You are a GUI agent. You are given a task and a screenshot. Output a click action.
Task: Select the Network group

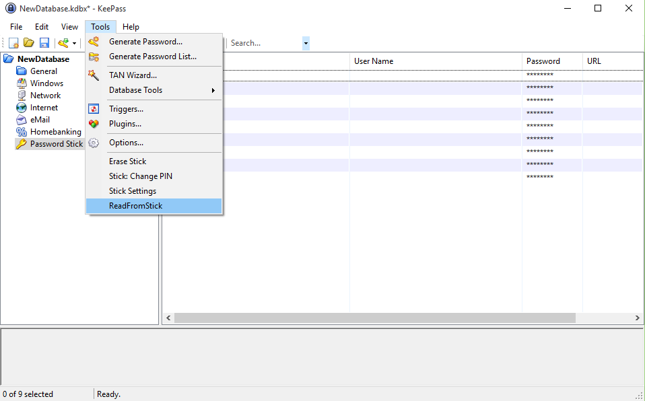(45, 96)
